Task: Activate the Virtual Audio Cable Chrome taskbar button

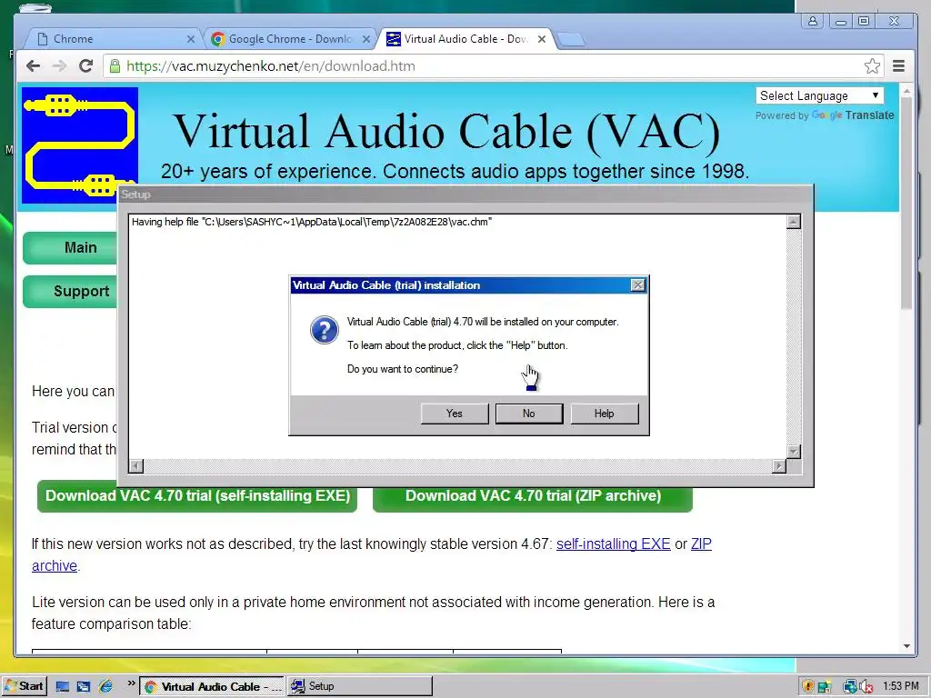Action: coord(213,687)
